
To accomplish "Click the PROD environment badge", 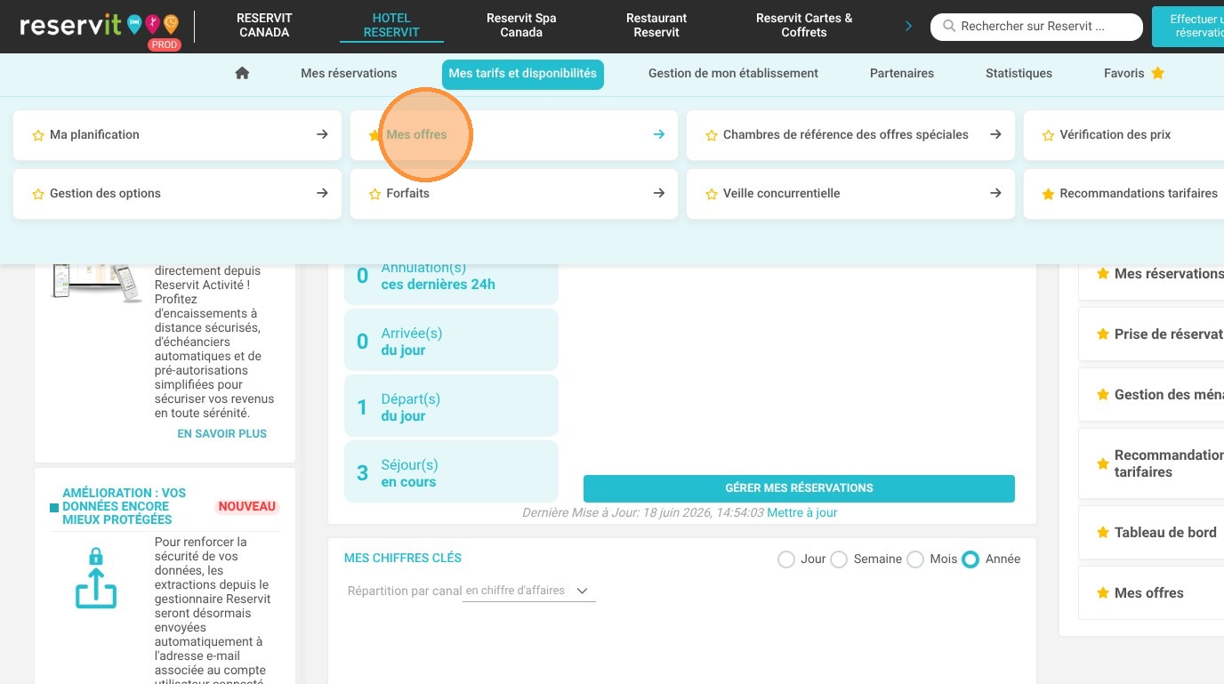I will coord(165,44).
